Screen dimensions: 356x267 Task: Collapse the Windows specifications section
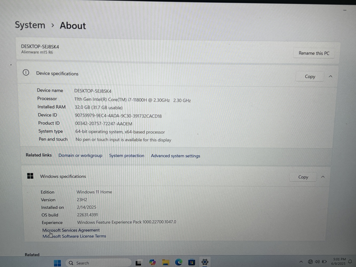[323, 177]
